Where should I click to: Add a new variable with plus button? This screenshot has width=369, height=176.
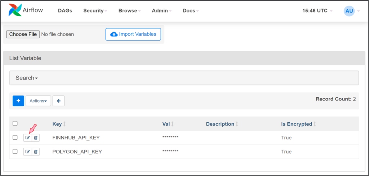(18, 101)
